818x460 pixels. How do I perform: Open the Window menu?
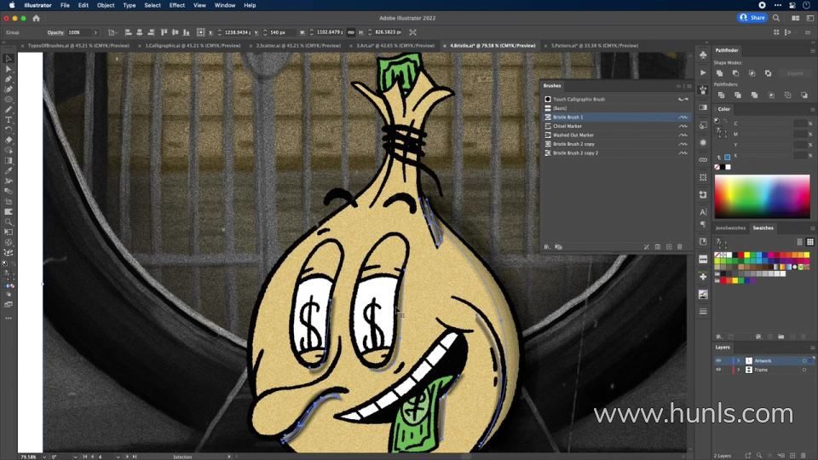225,5
